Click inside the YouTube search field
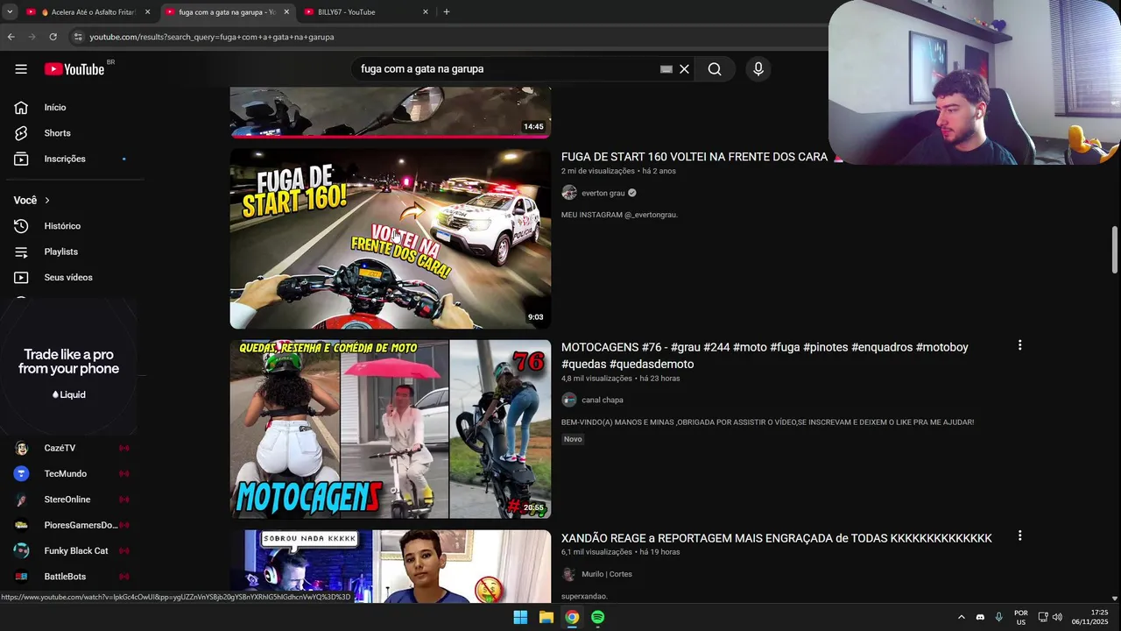This screenshot has width=1121, height=631. click(x=504, y=69)
